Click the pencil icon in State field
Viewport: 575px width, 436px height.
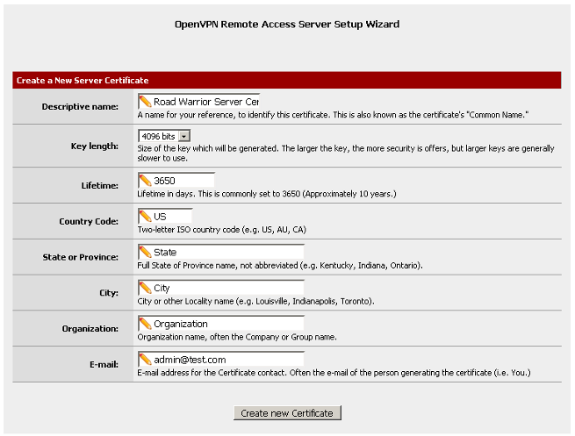coord(145,253)
